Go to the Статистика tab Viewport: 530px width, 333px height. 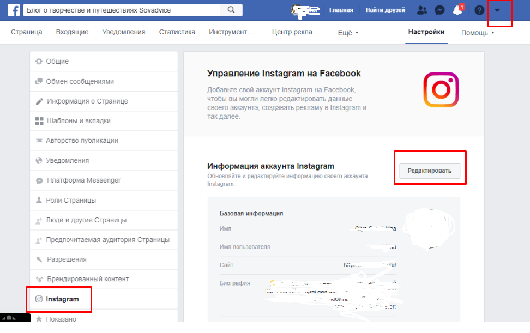(177, 32)
